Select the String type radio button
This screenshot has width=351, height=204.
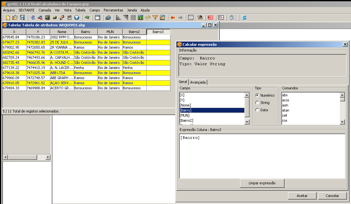coord(257,103)
